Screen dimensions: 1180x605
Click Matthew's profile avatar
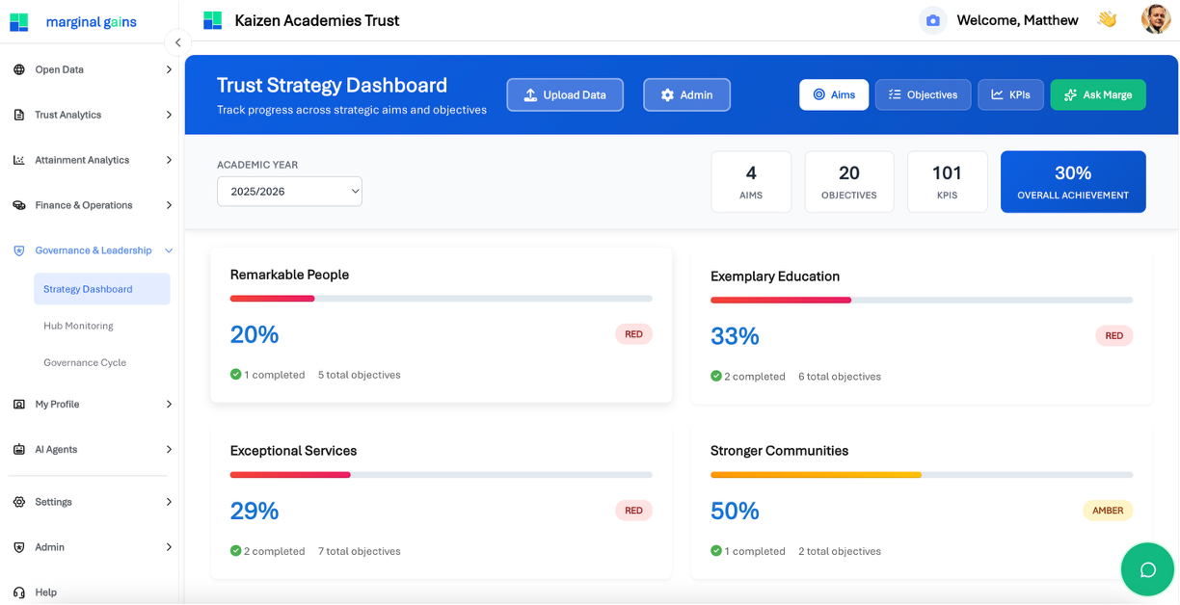pyautogui.click(x=1155, y=18)
